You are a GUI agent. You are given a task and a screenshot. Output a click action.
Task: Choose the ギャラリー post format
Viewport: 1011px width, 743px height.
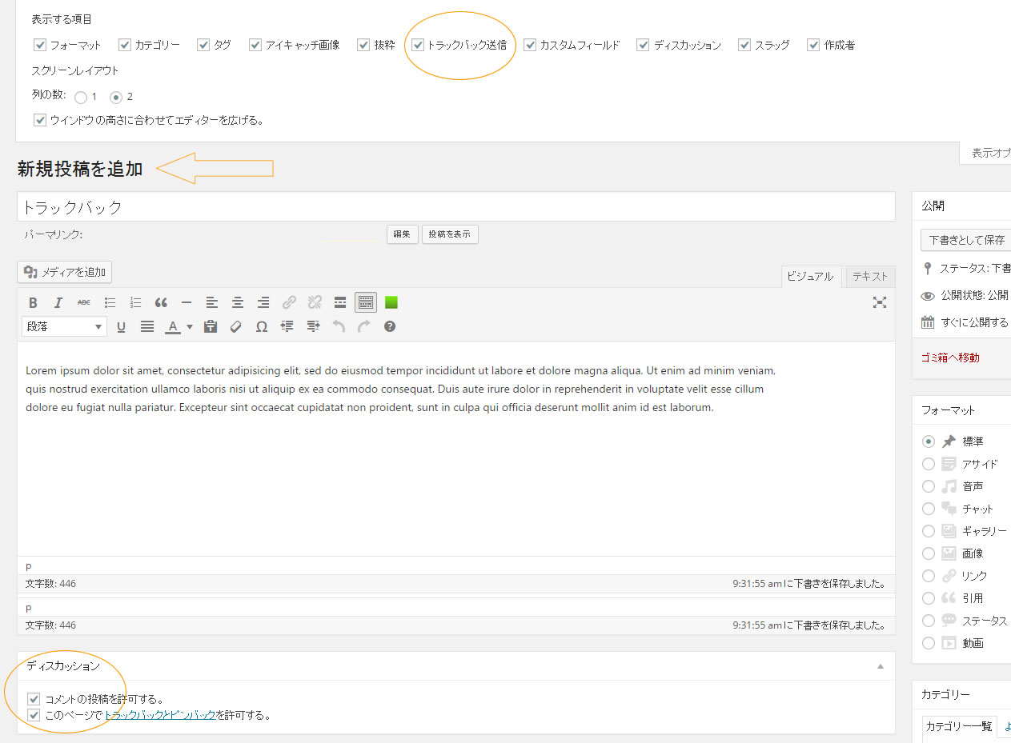tap(929, 531)
